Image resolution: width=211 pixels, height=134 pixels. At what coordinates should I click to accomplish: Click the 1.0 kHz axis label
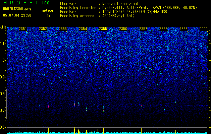coord(3,60)
